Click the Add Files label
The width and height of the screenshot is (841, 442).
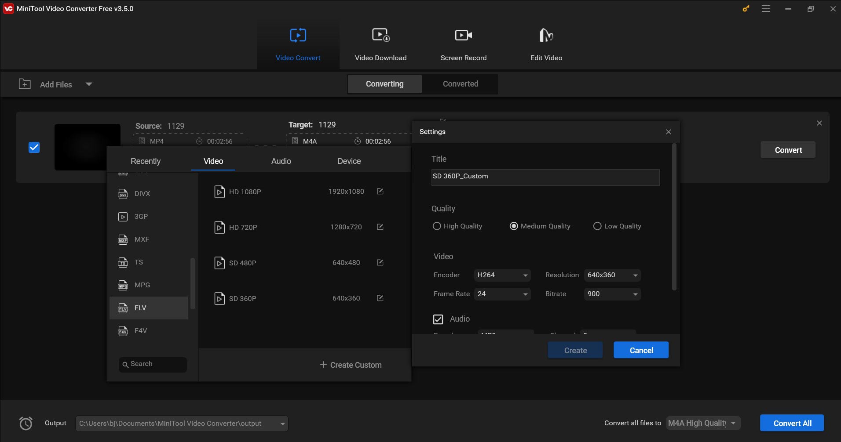(x=56, y=84)
